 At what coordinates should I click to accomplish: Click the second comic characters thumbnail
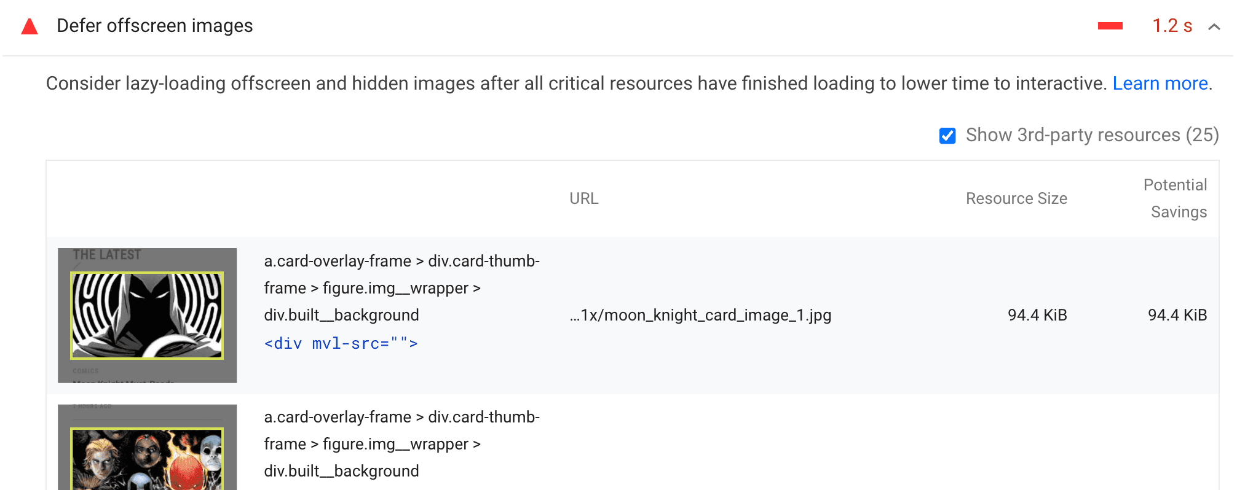tap(147, 448)
